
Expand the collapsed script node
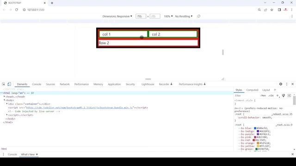pos(7,115)
